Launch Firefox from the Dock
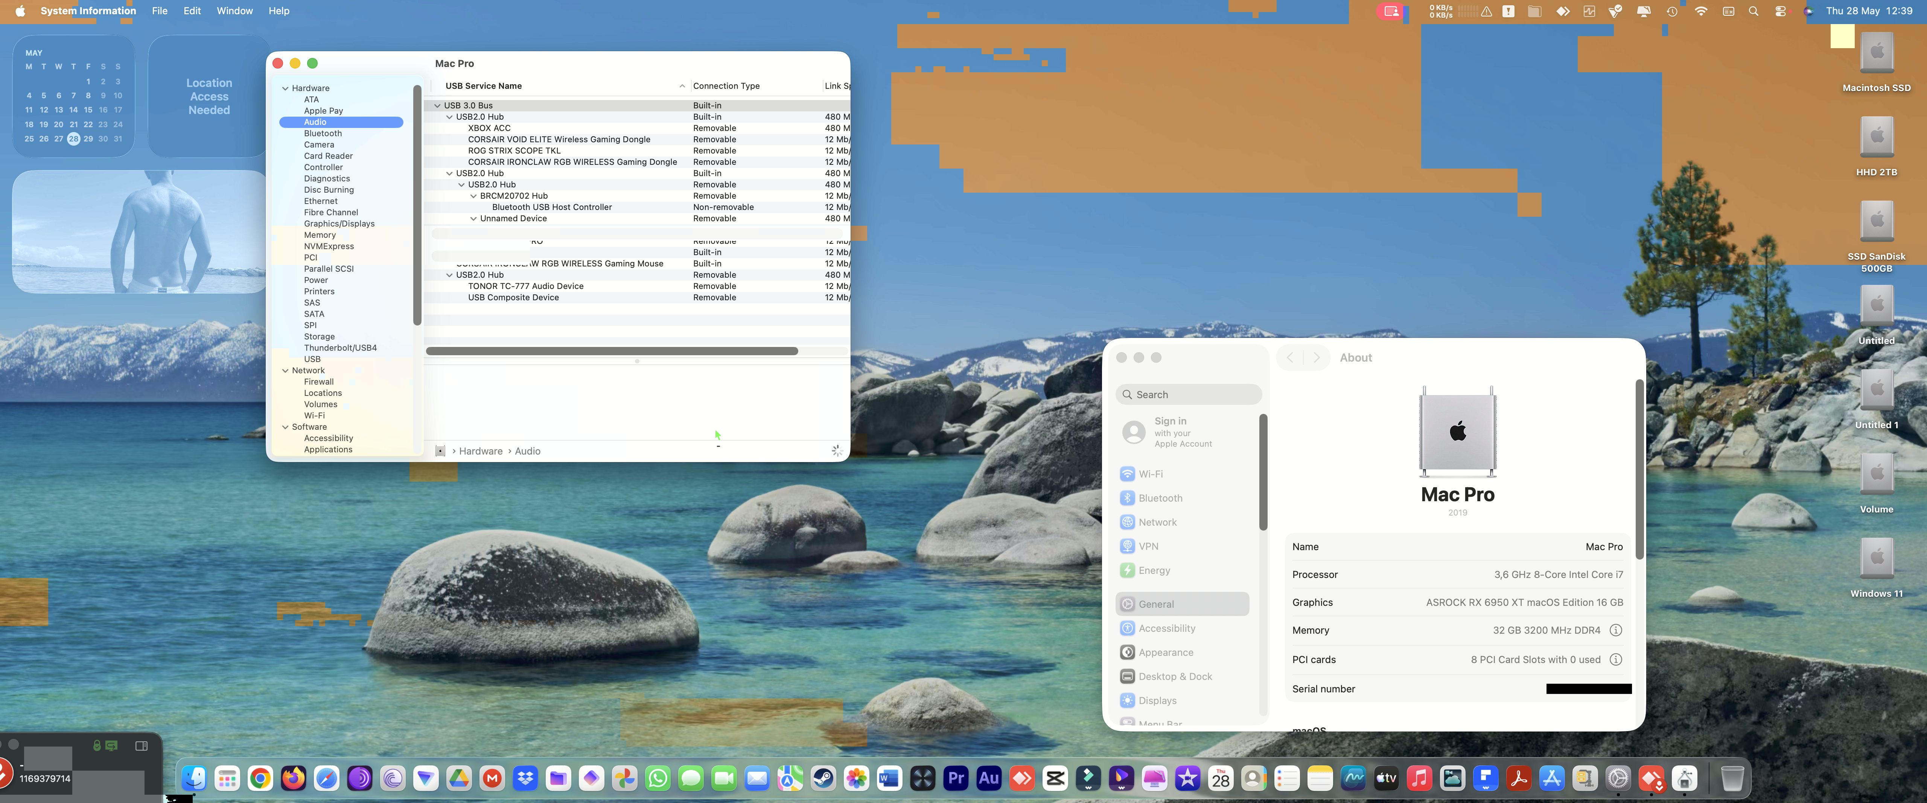 (x=293, y=779)
